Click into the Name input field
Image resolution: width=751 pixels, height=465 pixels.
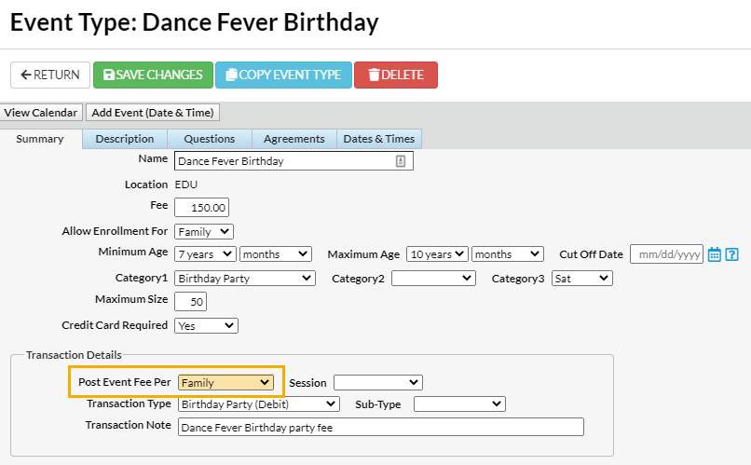coord(294,161)
